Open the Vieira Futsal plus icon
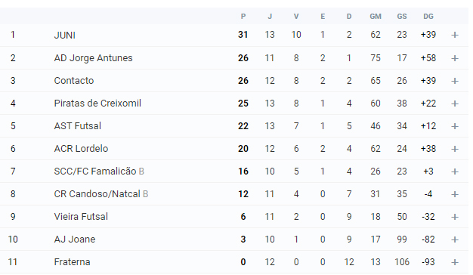Image resolution: width=473 pixels, height=275 pixels. tap(455, 217)
